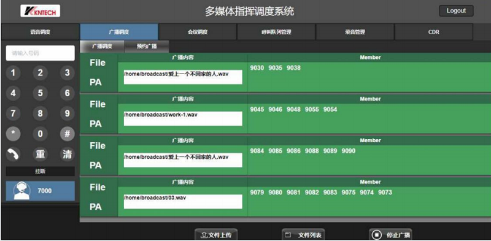
Task: Tap the star key on keypad
Action: [x=13, y=134]
